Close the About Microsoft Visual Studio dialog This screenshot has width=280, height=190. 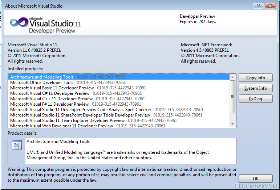270,6
